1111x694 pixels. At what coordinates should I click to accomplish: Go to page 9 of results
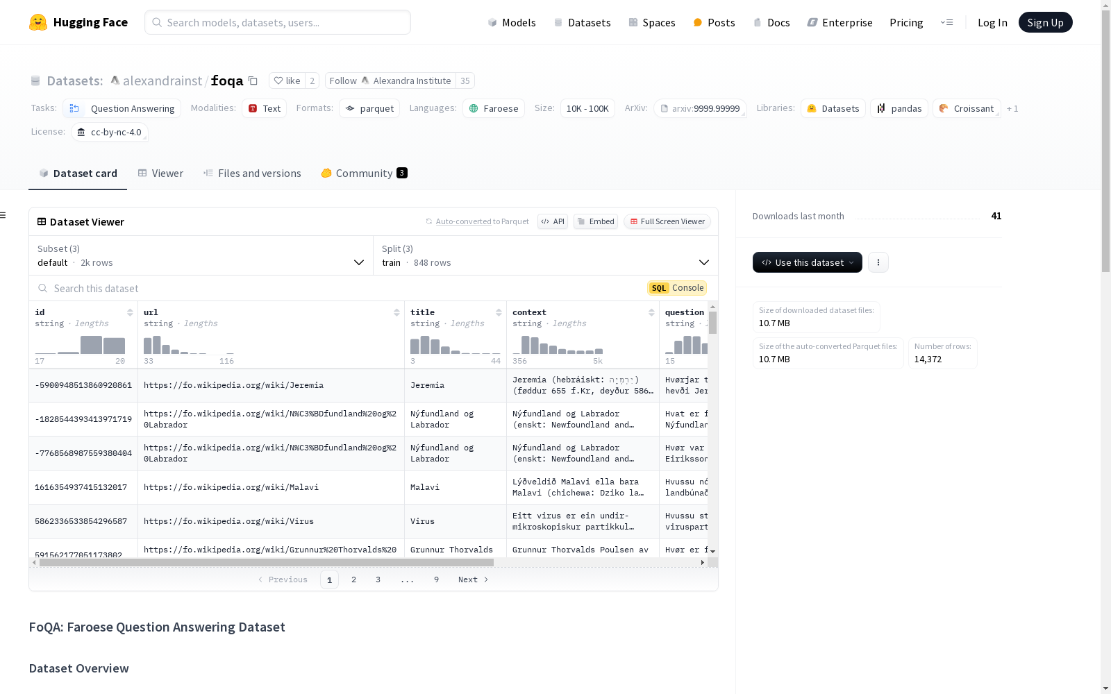(437, 579)
